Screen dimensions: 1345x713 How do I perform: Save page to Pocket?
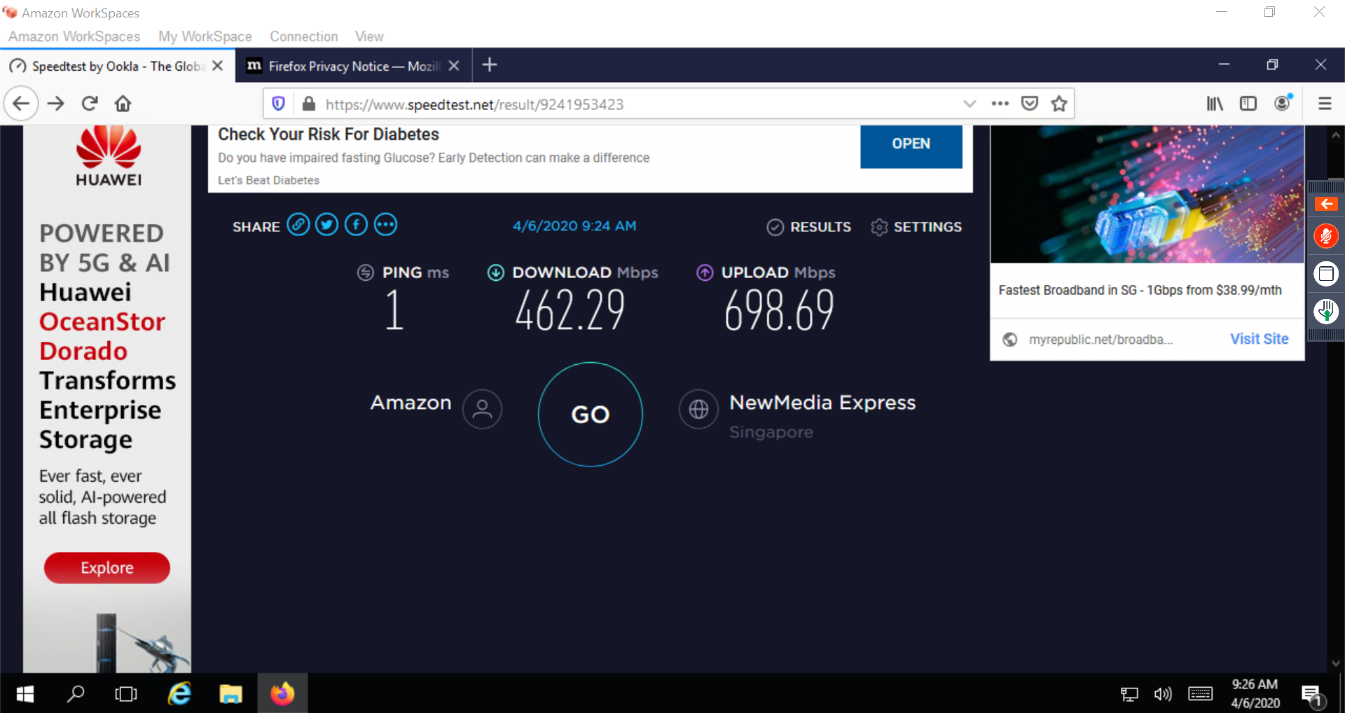coord(1030,104)
